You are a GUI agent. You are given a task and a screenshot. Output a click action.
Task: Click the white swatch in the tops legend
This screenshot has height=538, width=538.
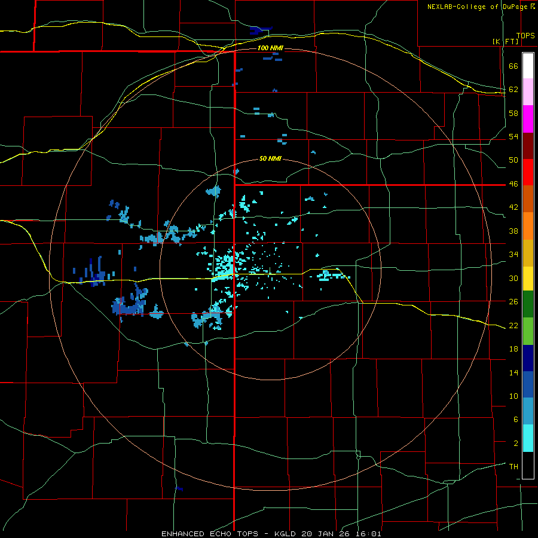tap(528, 66)
